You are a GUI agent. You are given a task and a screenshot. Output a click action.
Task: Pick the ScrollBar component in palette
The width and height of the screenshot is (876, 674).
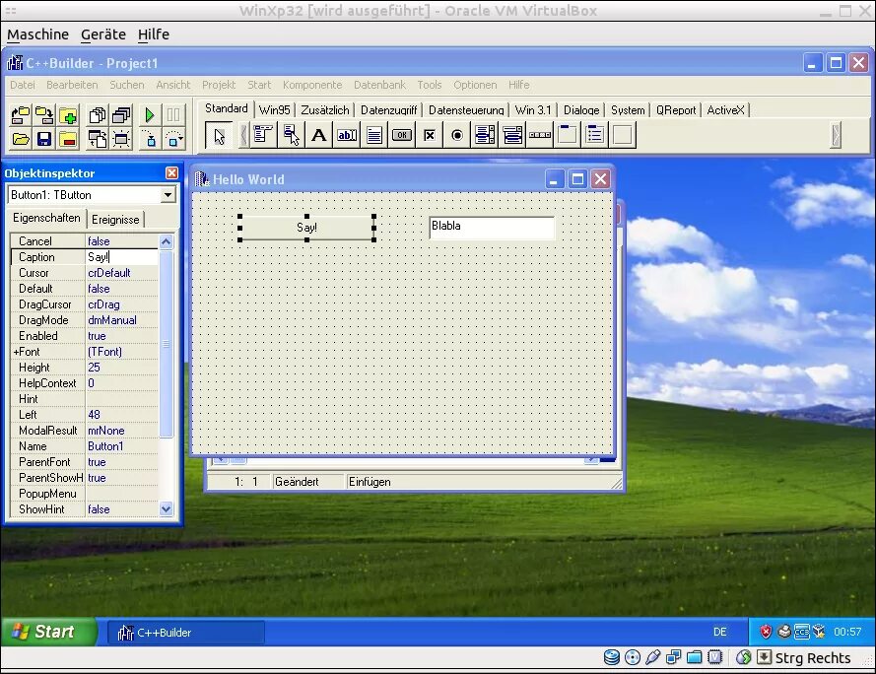pos(540,135)
